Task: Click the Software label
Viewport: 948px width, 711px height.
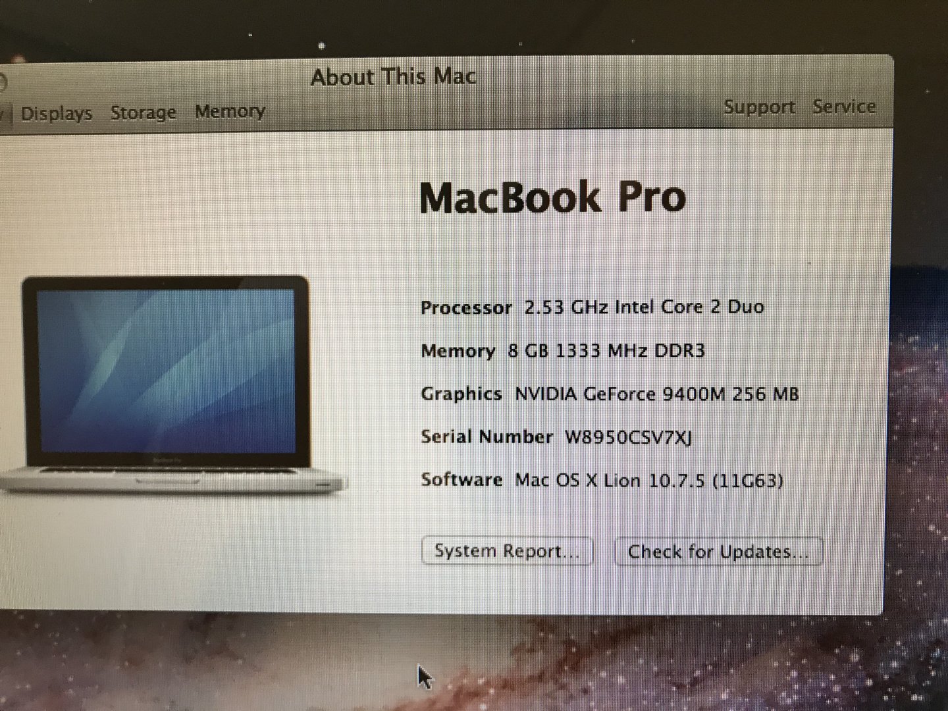Action: point(461,479)
